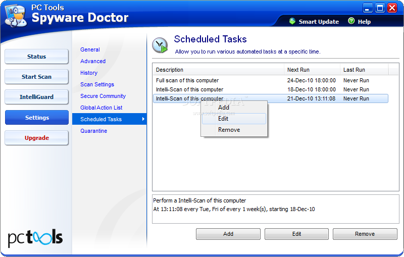The height and width of the screenshot is (257, 404).
Task: Choose Remove from the context menu
Action: click(234, 130)
